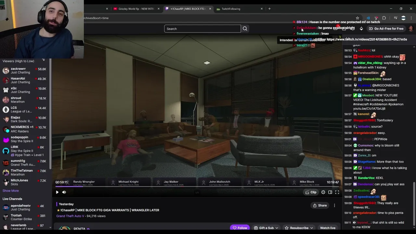Open the Gift a Sub dropdown
Image resolution: width=416 pixels, height=234 pixels.
[x=266, y=228]
